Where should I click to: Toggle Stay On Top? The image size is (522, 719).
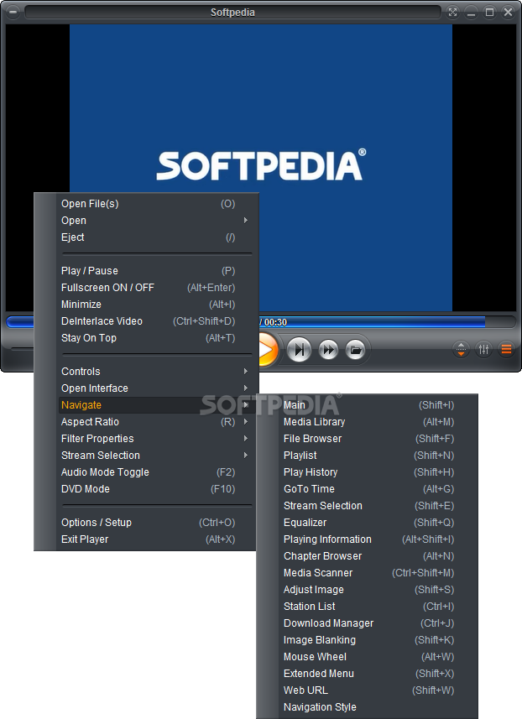[x=156, y=338]
